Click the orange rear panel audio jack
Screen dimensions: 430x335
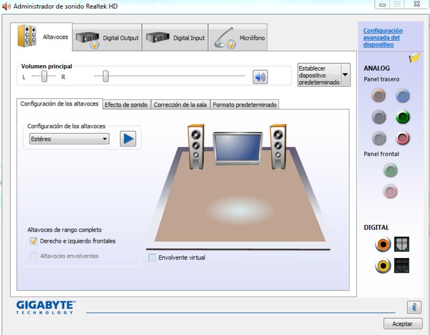[379, 96]
